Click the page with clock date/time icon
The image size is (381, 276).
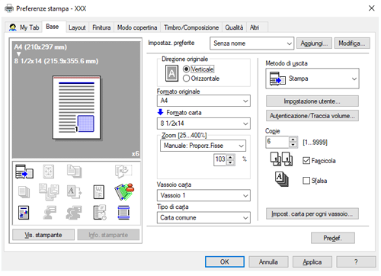(100, 213)
